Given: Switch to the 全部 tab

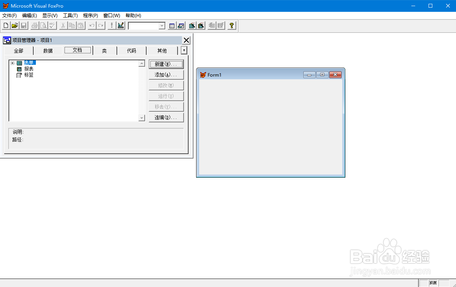Looking at the screenshot, I should (x=19, y=51).
